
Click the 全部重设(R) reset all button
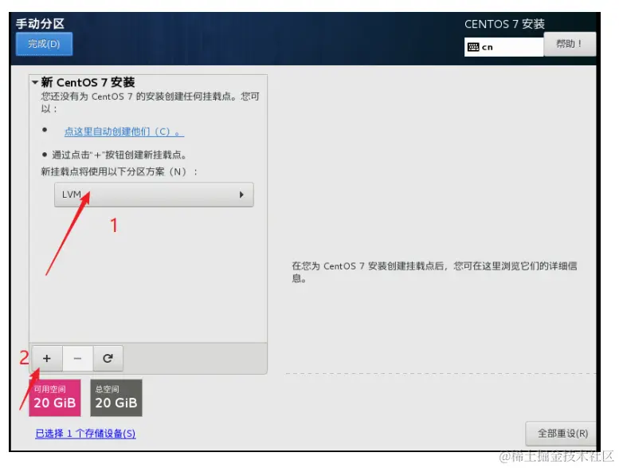(x=562, y=433)
